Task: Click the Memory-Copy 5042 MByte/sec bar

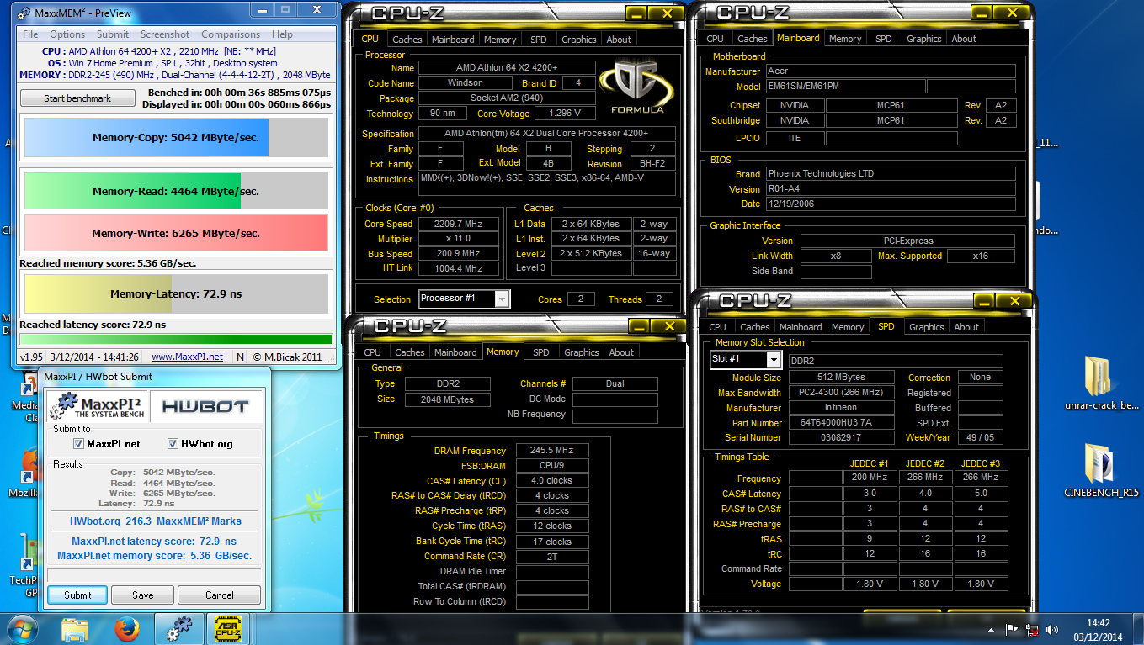Action: point(176,137)
